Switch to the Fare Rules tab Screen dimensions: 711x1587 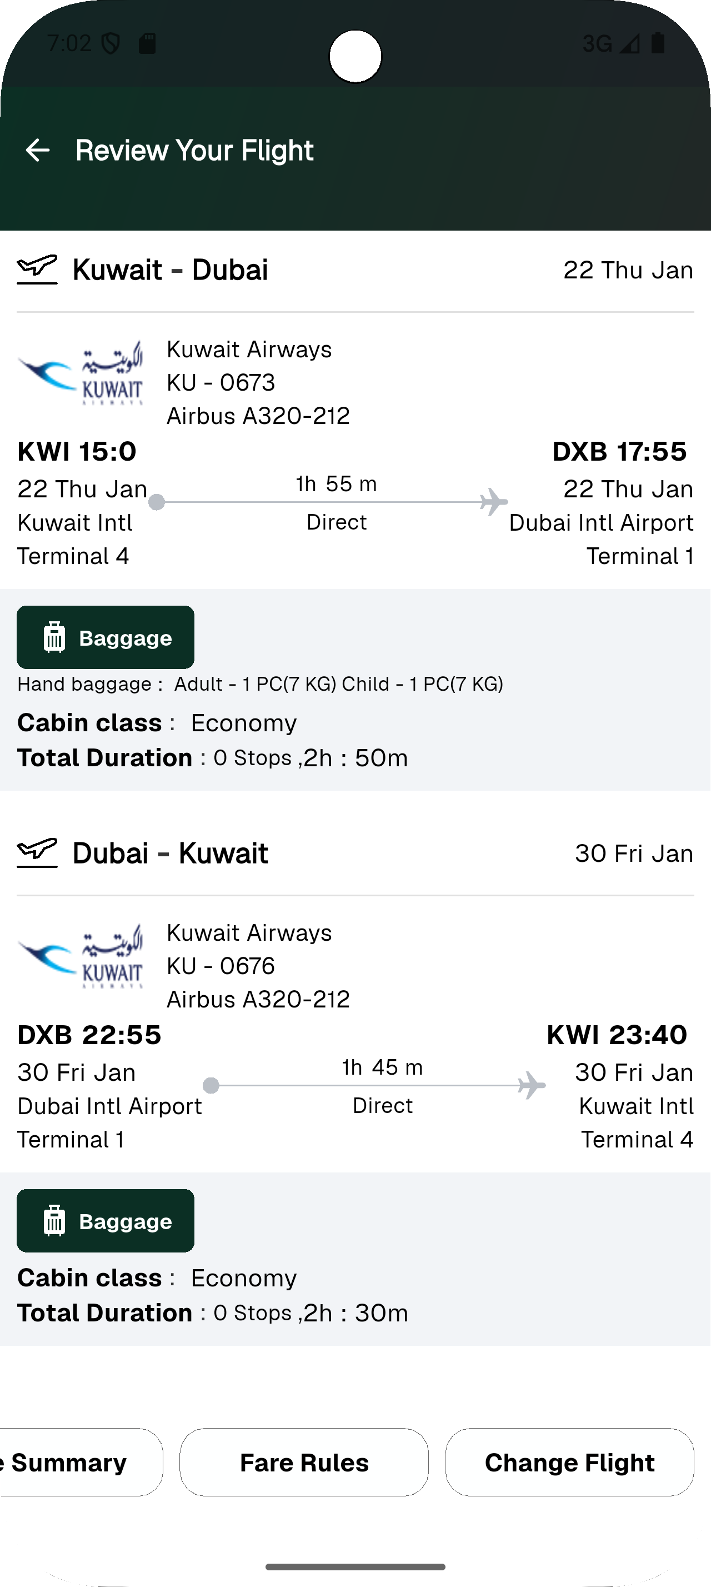pos(304,1462)
